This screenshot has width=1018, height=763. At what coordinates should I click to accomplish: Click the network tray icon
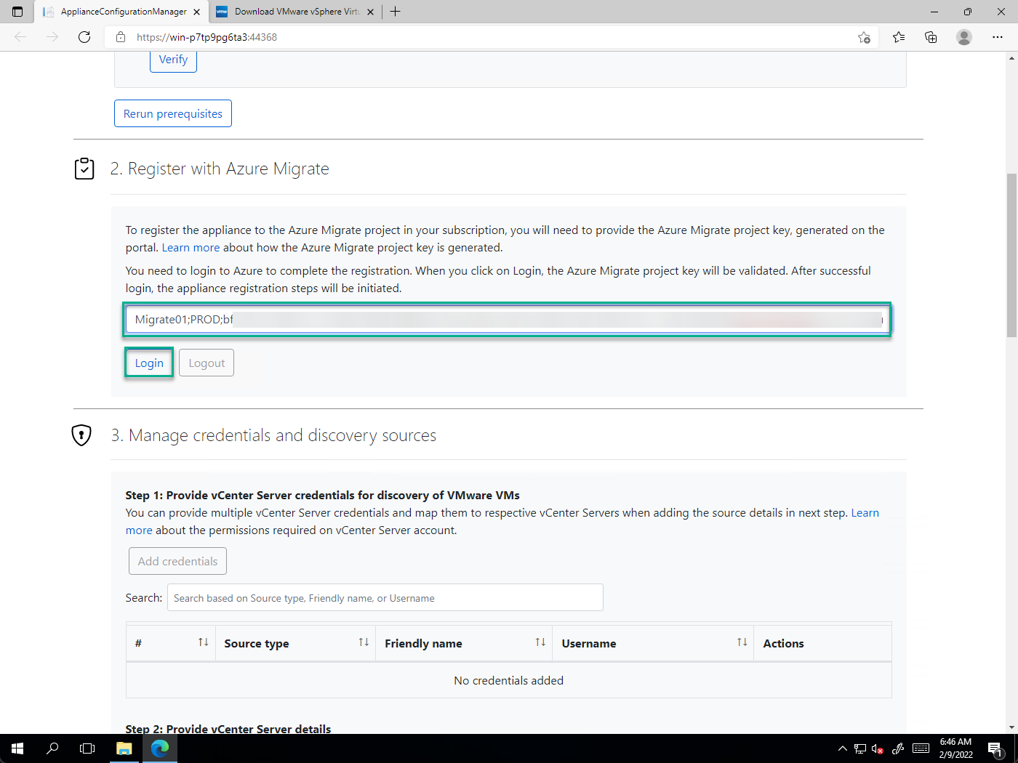[x=860, y=748]
